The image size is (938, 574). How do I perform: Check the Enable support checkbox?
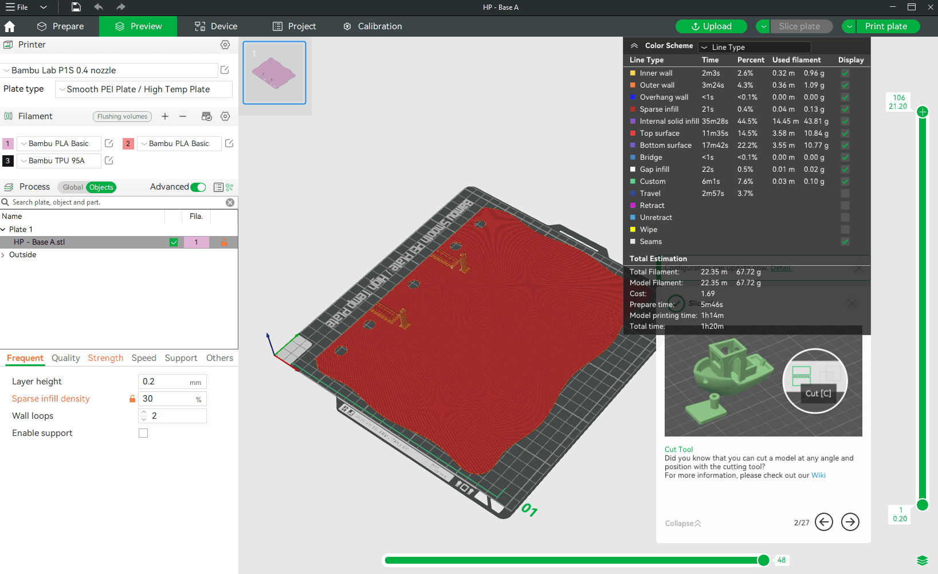click(x=143, y=433)
